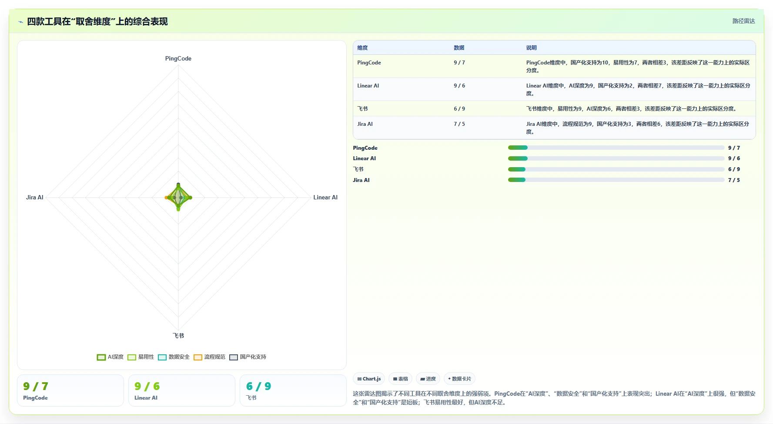Click the 数据 column header
The image size is (773, 424).
click(x=459, y=48)
